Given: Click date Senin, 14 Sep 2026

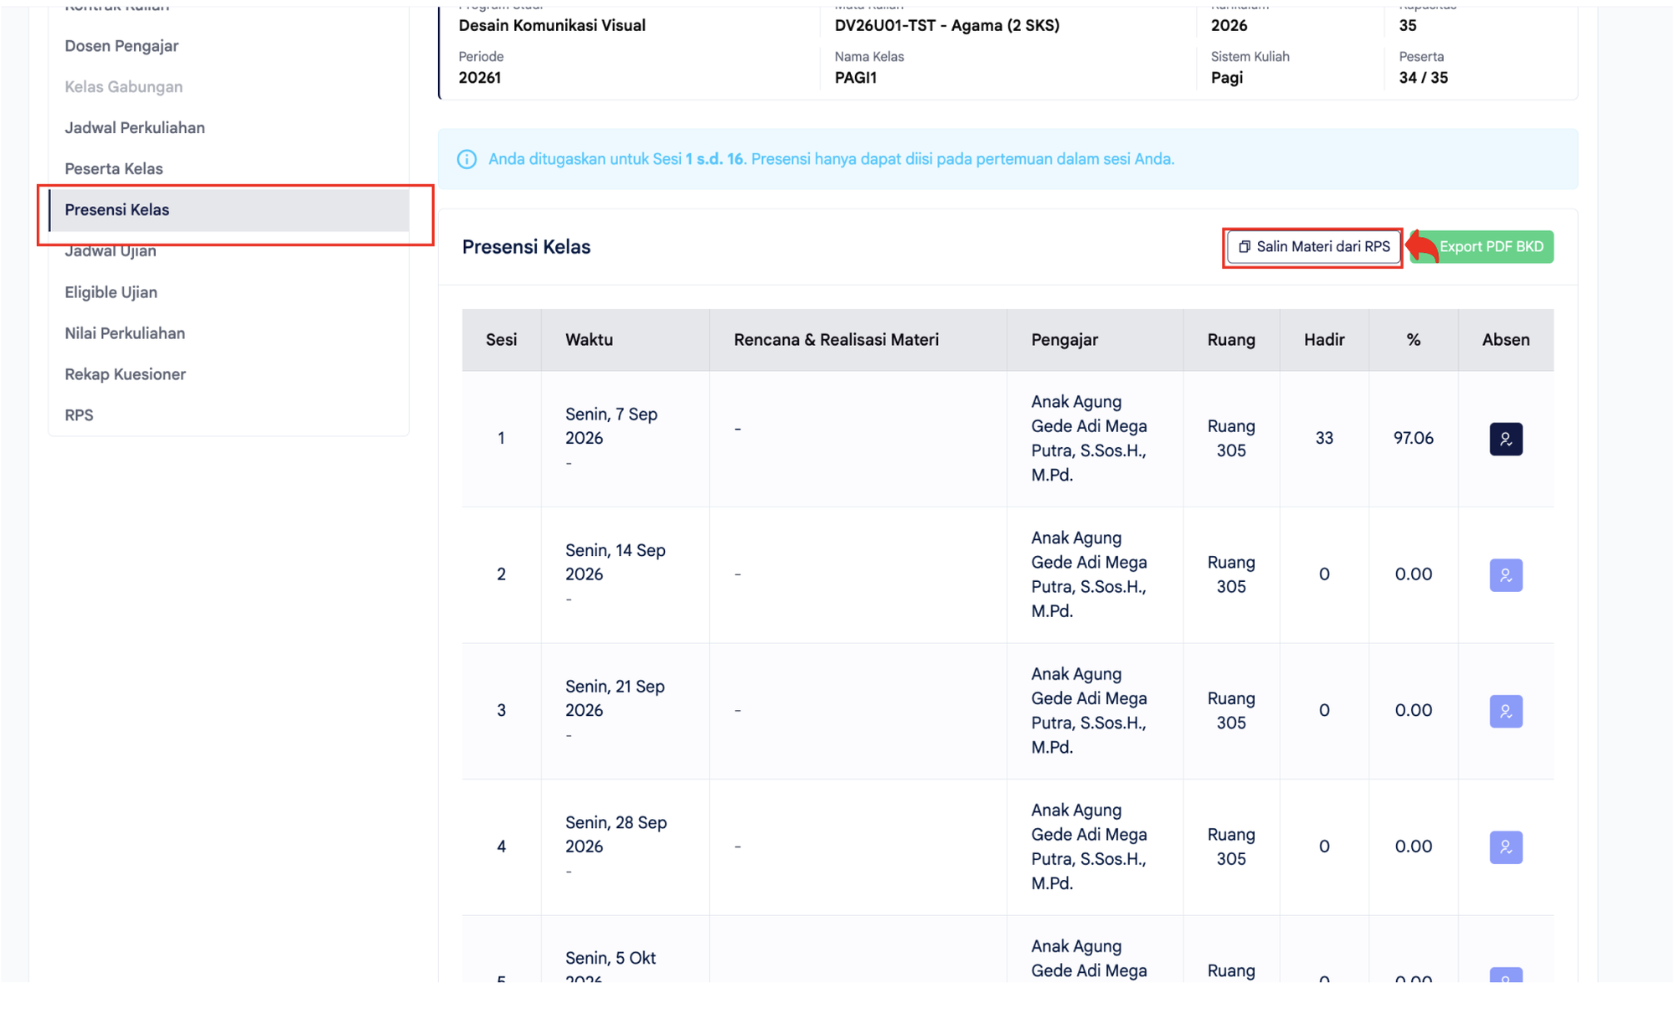Looking at the screenshot, I should tap(616, 563).
